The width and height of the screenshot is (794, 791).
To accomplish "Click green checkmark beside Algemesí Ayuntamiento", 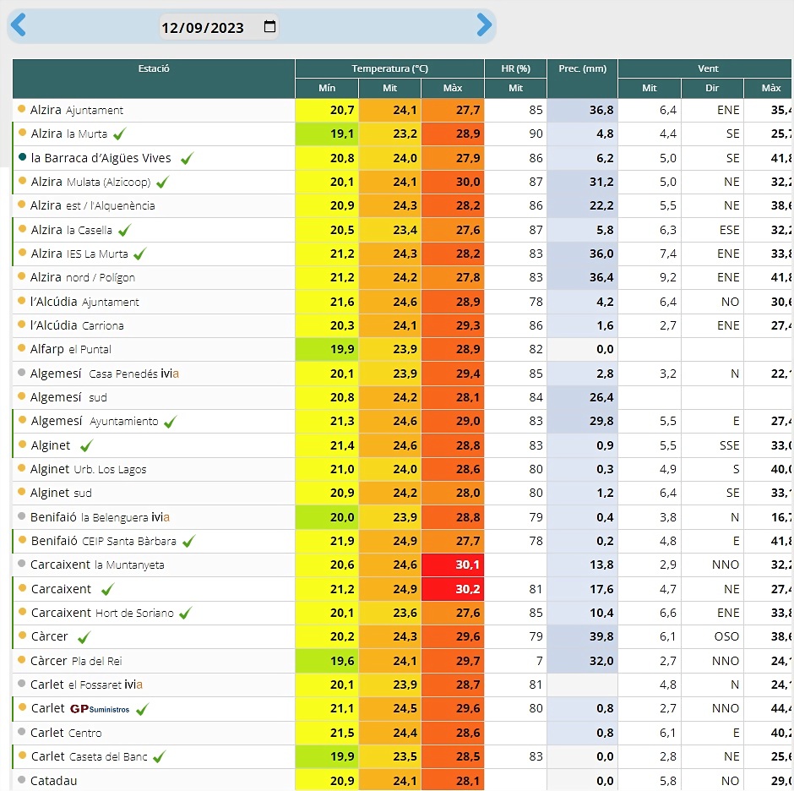I will click(170, 422).
